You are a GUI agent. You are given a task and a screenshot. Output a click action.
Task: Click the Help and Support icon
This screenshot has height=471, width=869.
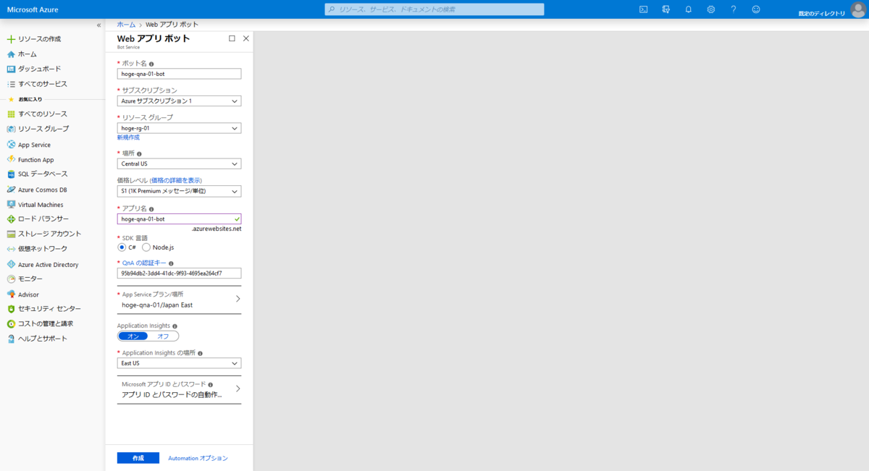11,339
